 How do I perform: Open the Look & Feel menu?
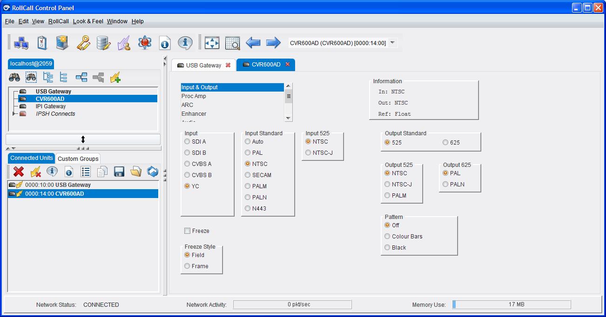click(88, 21)
